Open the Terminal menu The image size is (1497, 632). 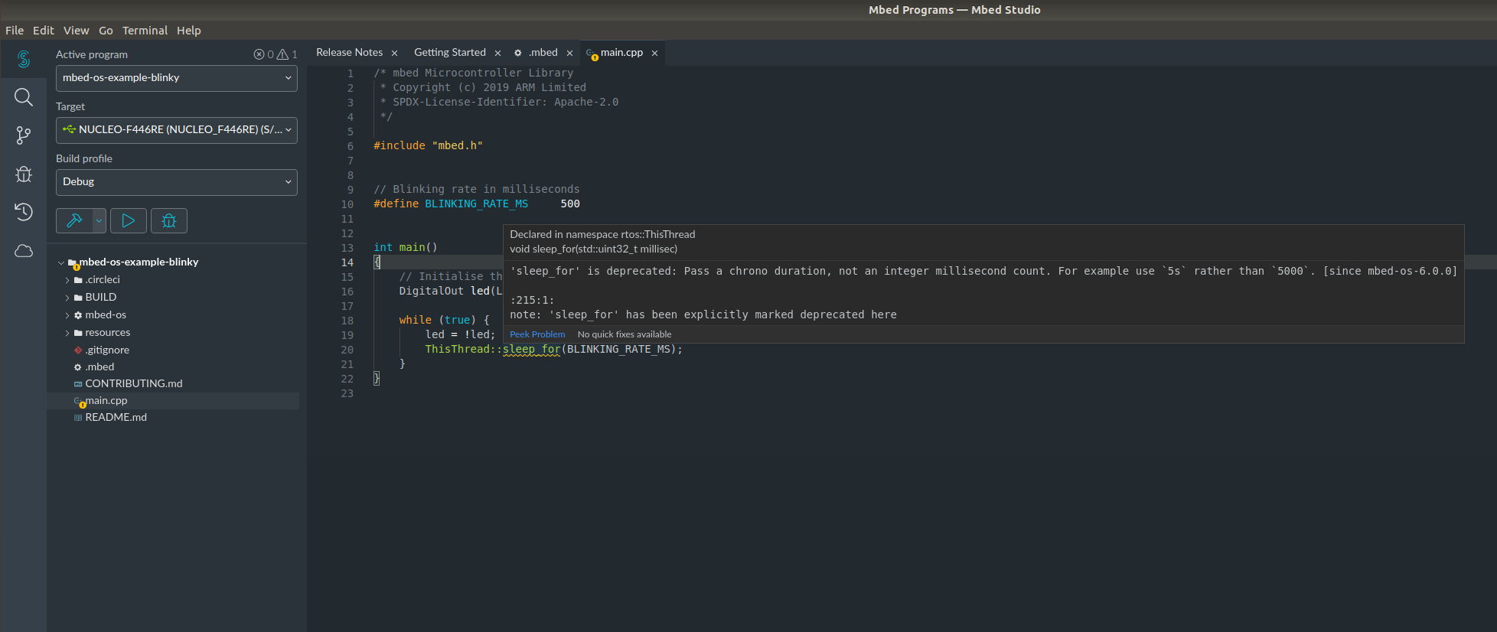(x=145, y=31)
